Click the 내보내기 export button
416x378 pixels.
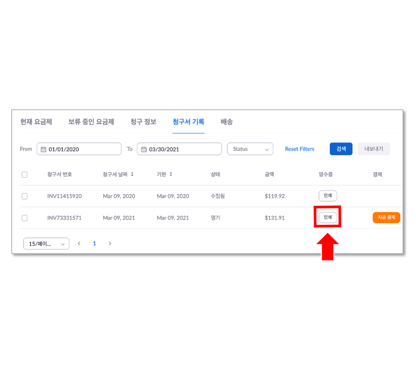[x=374, y=149]
